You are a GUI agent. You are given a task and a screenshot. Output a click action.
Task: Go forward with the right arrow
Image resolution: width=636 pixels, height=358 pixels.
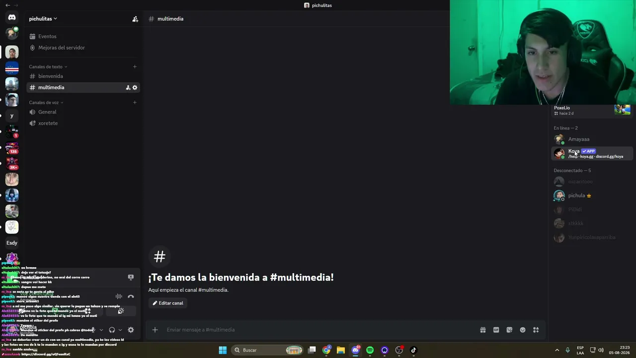[x=16, y=5]
